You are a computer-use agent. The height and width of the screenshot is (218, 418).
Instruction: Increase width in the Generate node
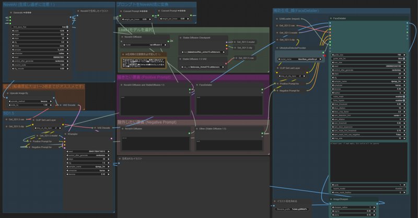point(68,31)
